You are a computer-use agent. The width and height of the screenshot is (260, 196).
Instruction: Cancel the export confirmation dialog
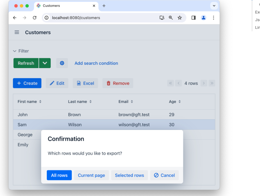[164, 175]
